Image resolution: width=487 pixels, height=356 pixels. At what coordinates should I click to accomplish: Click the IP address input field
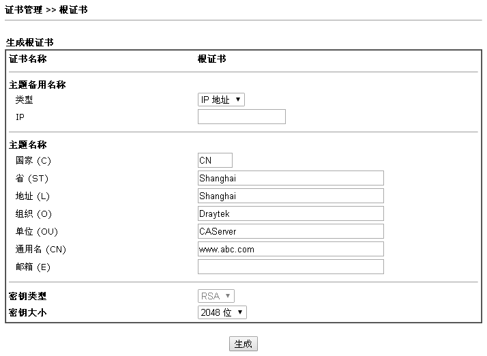tap(241, 117)
